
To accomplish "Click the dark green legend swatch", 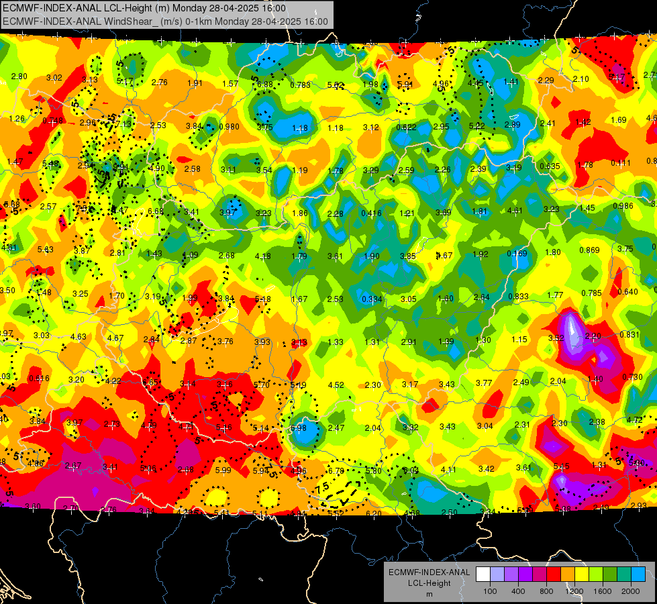I will [x=611, y=574].
